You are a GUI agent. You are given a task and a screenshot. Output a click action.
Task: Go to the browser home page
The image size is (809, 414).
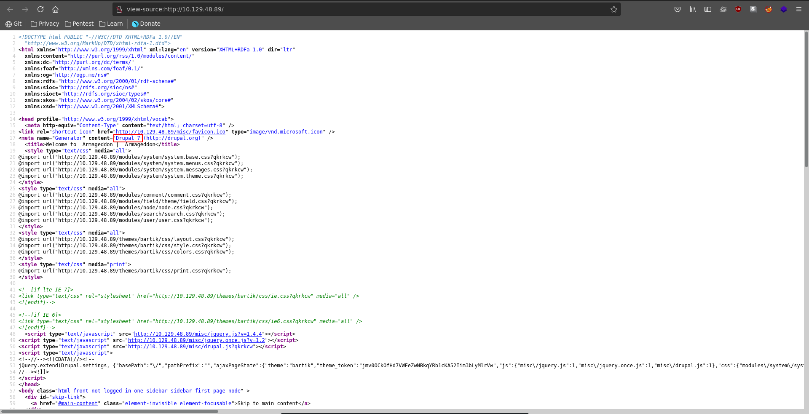coord(55,9)
